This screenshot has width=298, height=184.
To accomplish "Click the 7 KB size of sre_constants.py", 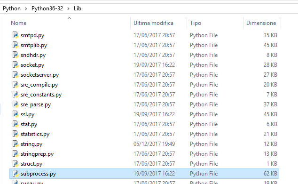I will point(272,95).
